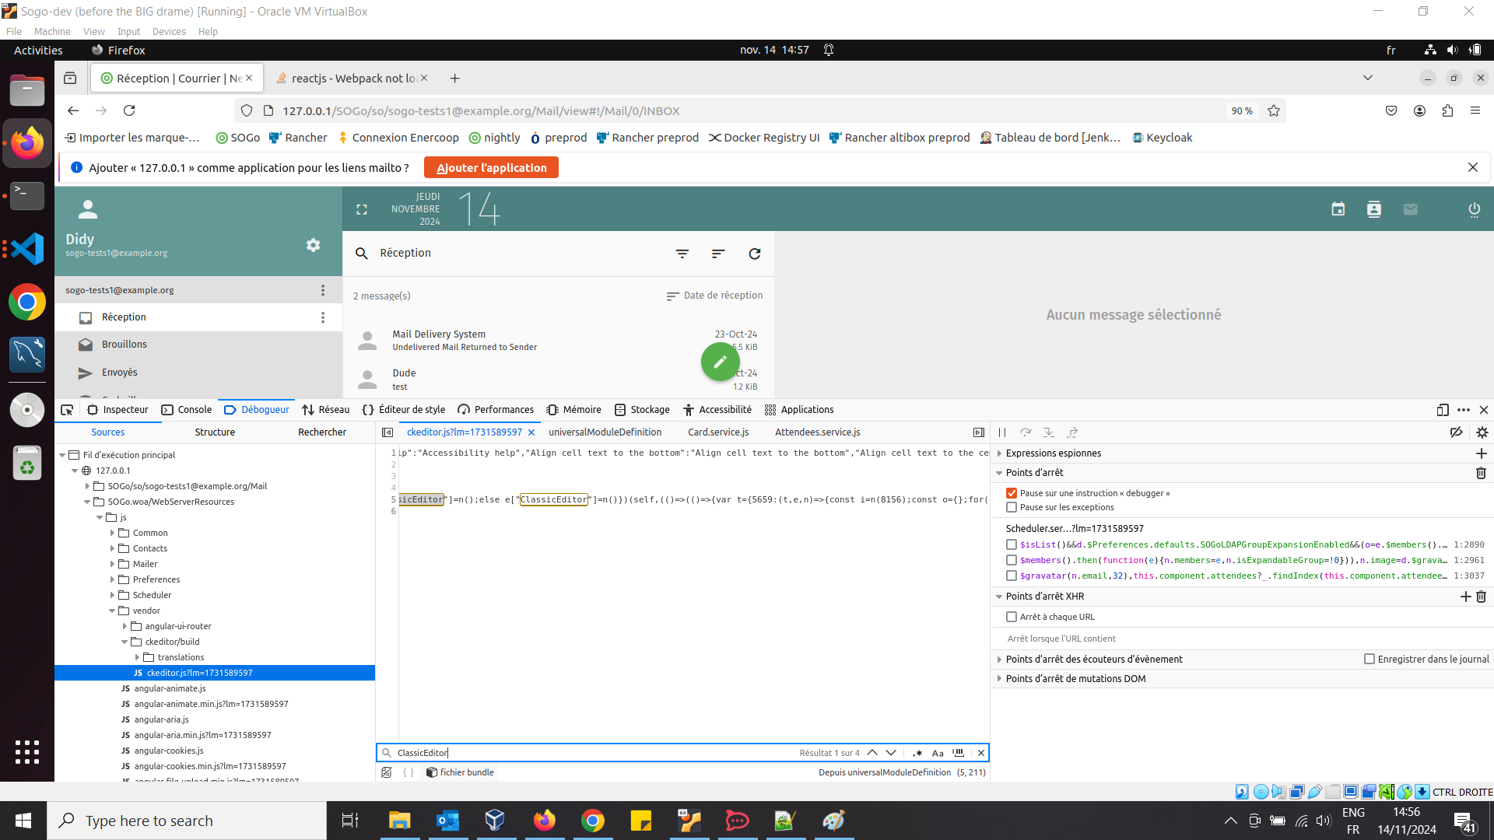Viewport: 1494px width, 840px height.
Task: Switch to the Console devtools tab
Action: coord(187,410)
